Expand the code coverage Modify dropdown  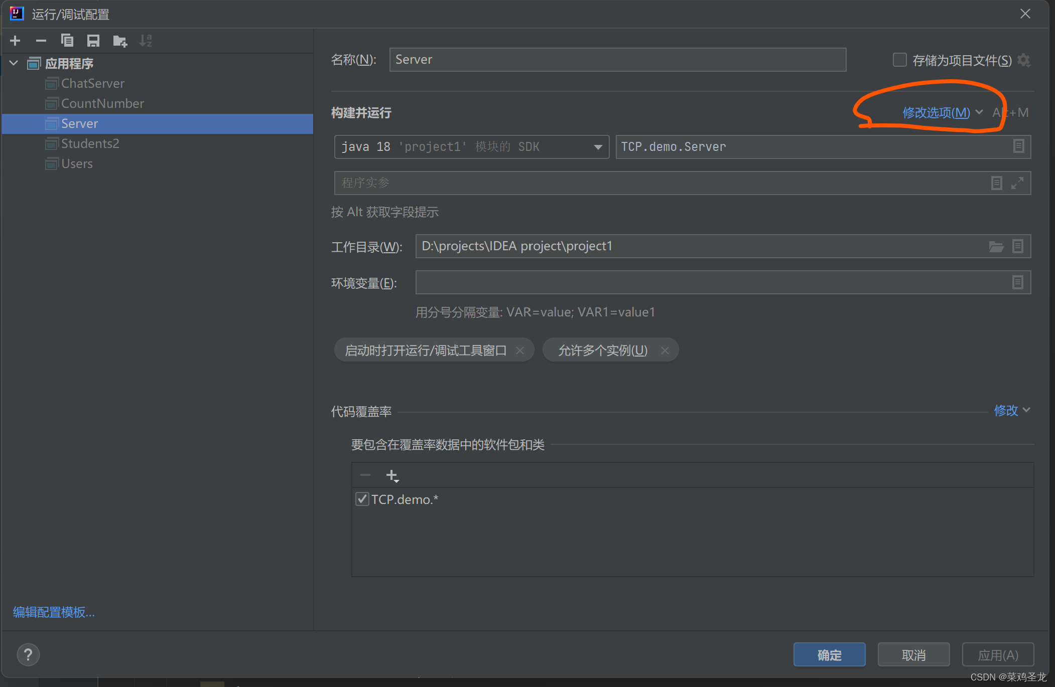[x=1012, y=410]
